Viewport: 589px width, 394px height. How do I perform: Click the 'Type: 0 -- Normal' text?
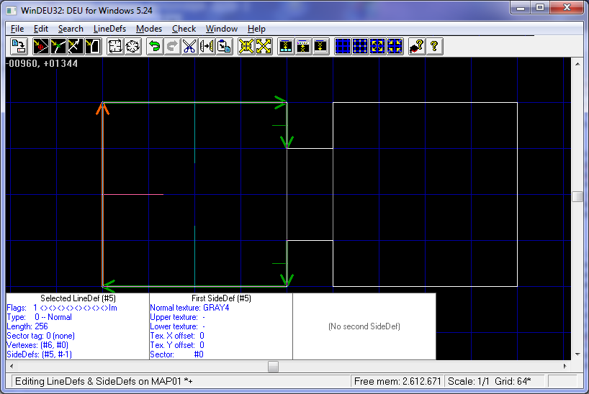(40, 317)
